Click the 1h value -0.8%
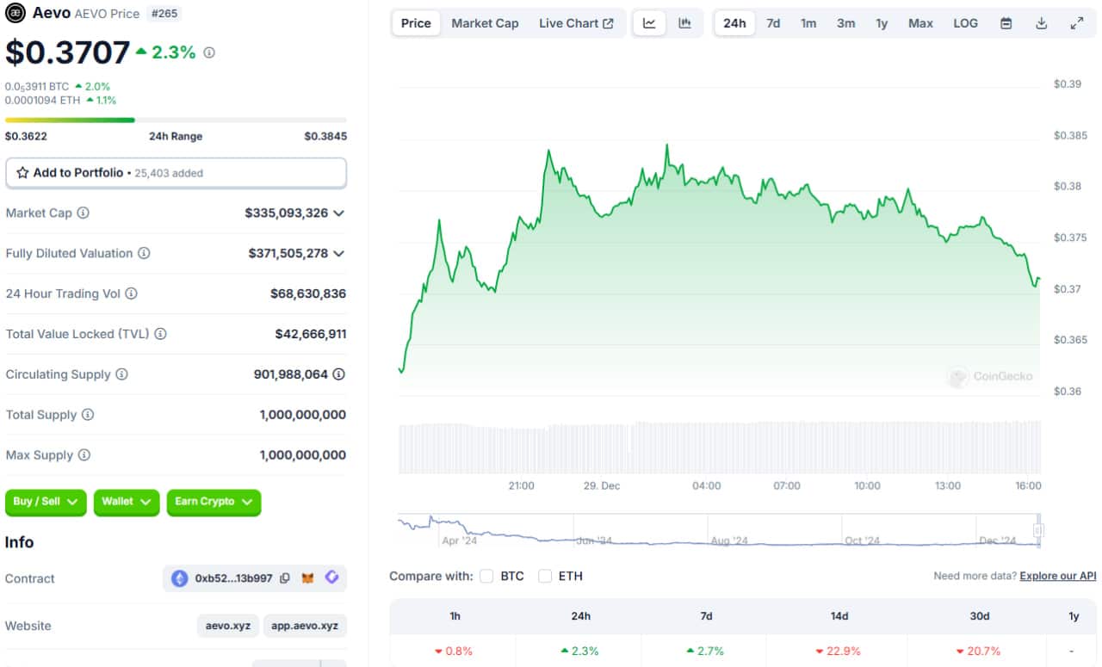Image resolution: width=1102 pixels, height=667 pixels. point(453,651)
